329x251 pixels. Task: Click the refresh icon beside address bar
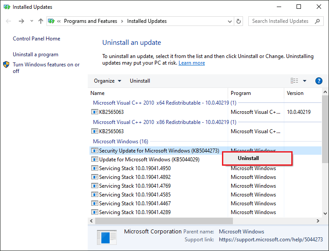click(238, 21)
